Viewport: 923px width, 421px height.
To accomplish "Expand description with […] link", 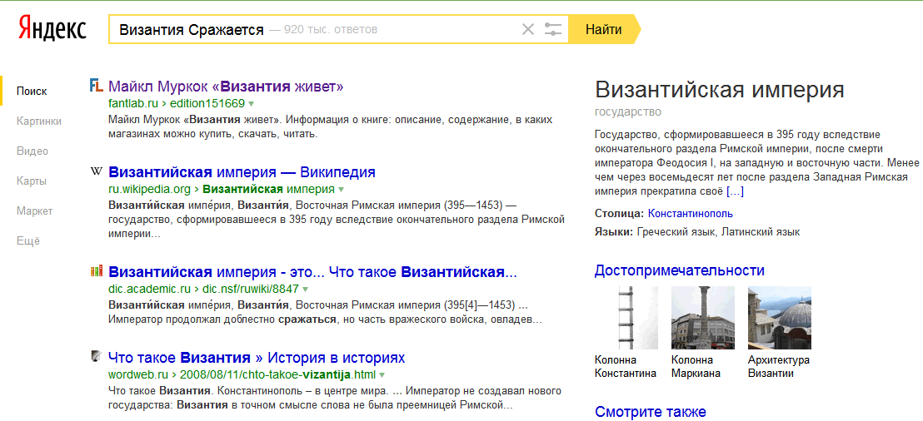I will point(736,191).
